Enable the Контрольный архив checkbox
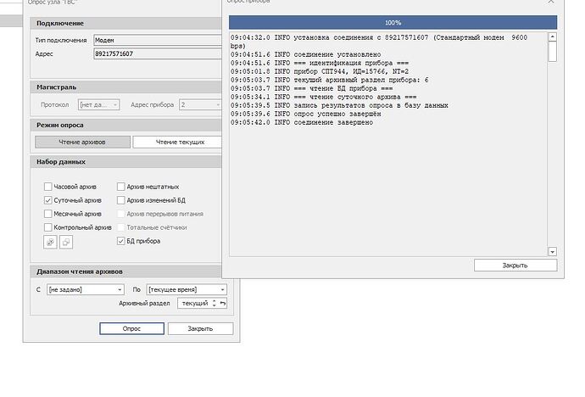The image size is (585, 397). tap(47, 227)
